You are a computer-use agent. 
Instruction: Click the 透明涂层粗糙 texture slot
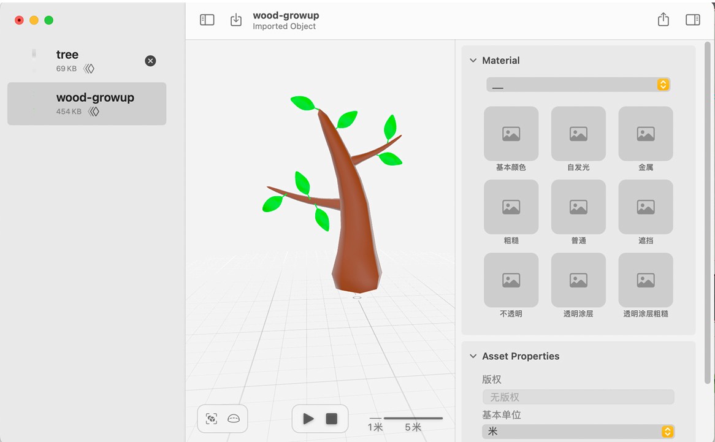coord(646,280)
